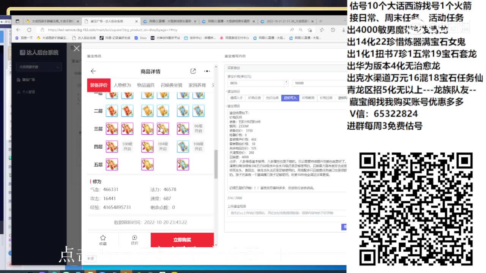Select the red item in 四层 row
This screenshot has width=486, height=273.
[x=112, y=146]
